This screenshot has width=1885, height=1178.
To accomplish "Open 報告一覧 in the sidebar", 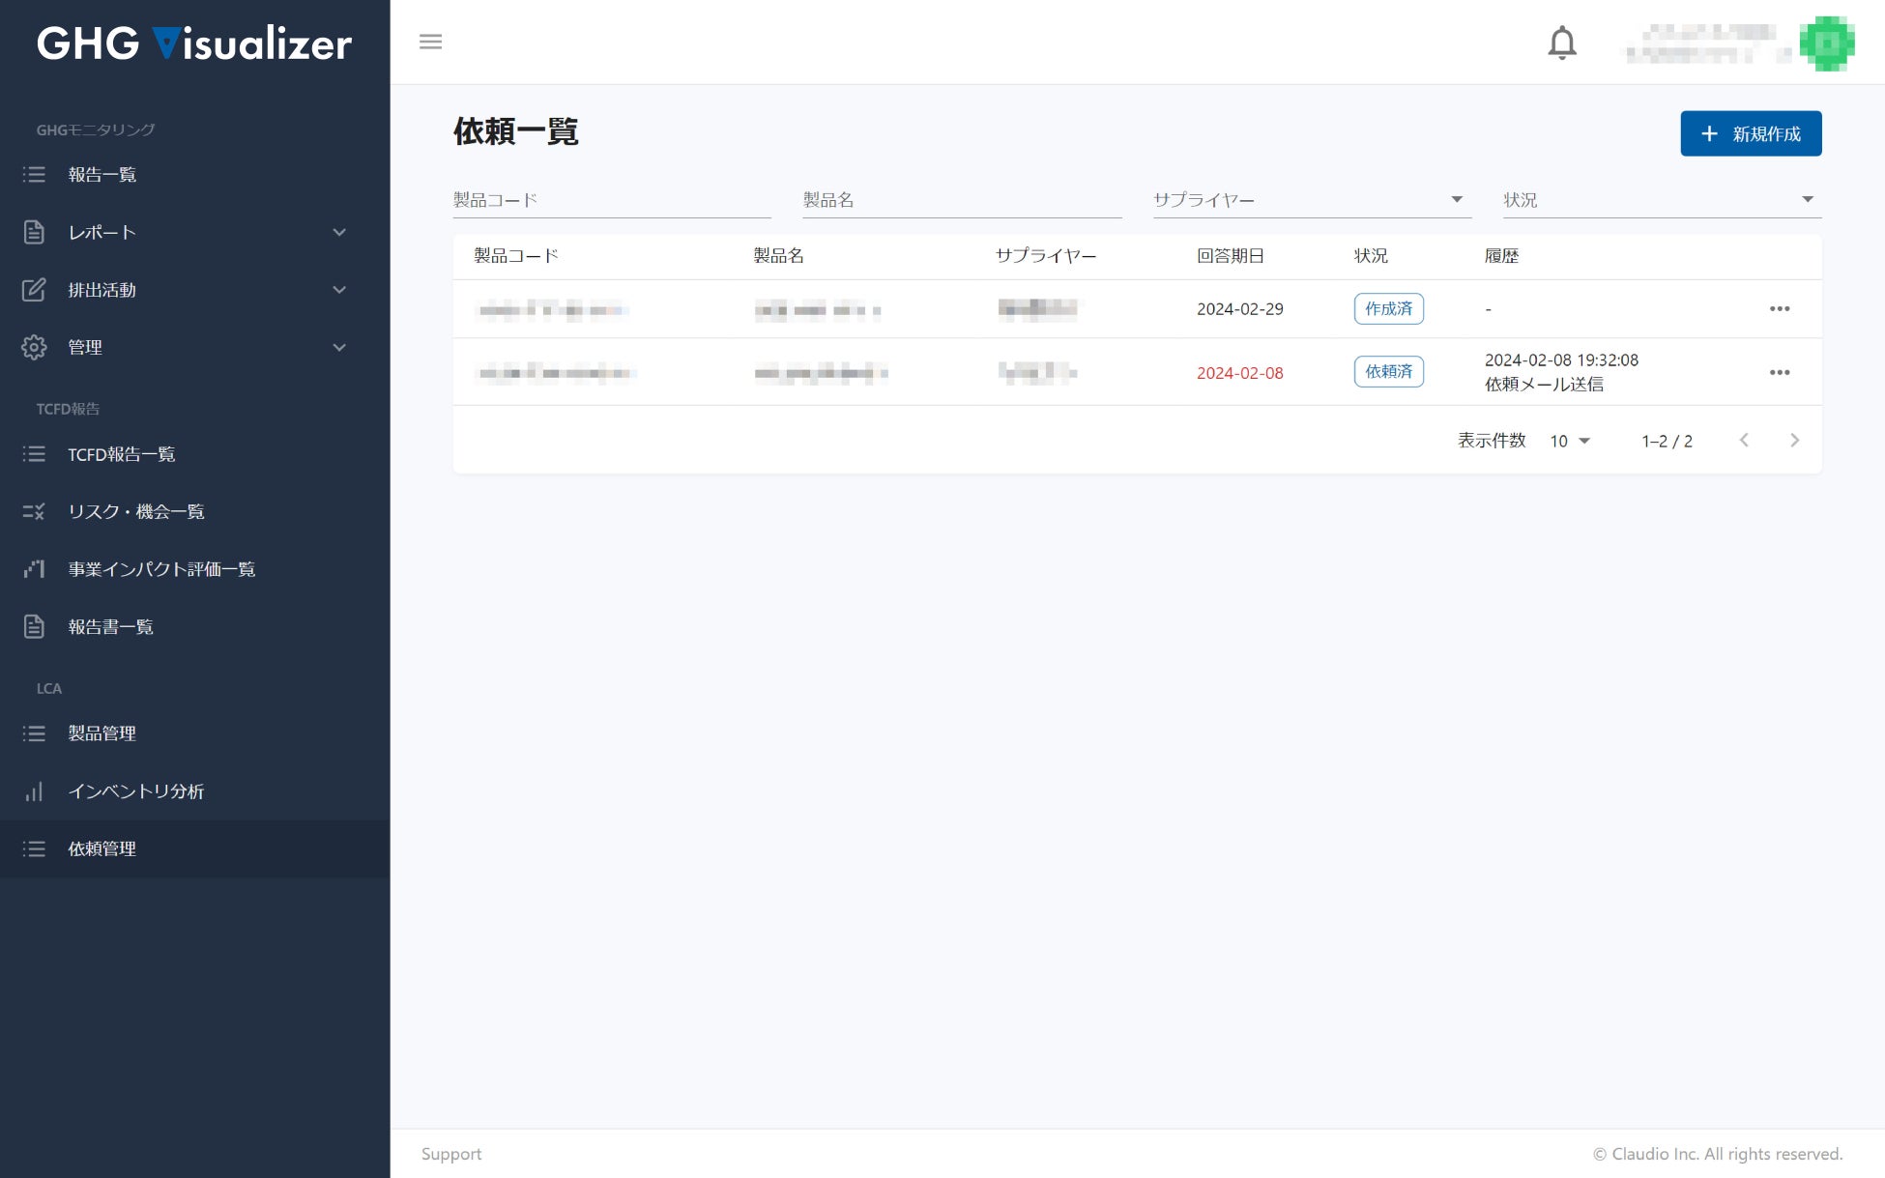I will 102,175.
